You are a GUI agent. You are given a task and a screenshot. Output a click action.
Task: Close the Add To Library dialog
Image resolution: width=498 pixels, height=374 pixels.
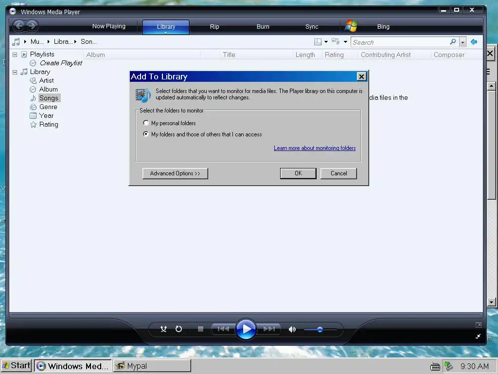[x=361, y=76]
